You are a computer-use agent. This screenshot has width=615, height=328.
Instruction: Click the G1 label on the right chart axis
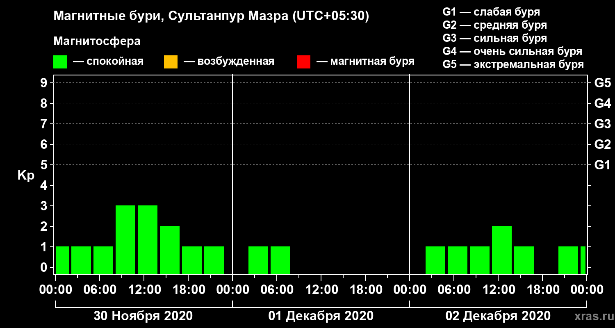(602, 165)
